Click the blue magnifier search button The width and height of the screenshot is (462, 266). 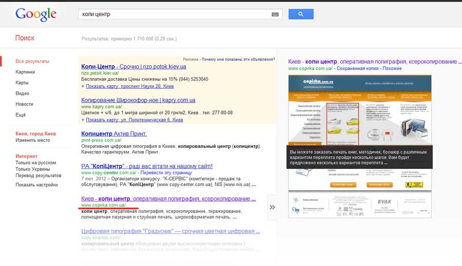301,14
